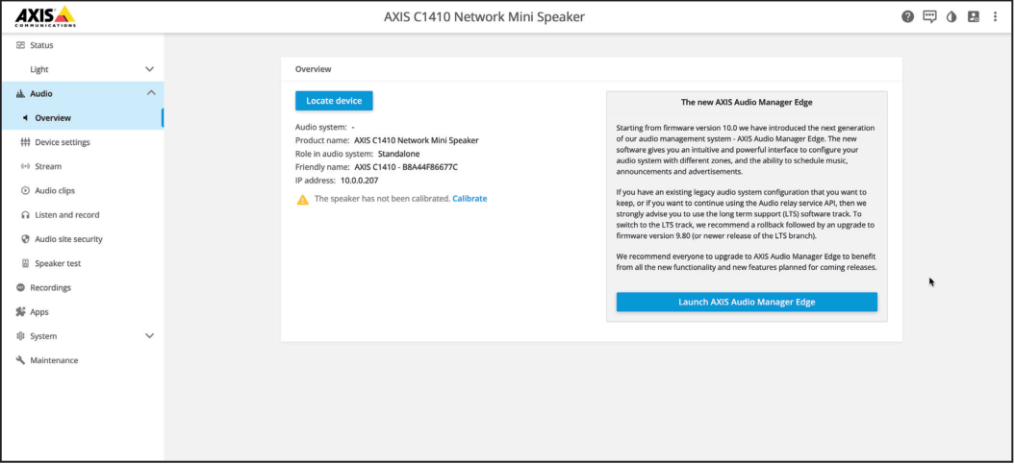Click the calibration warning triangle icon
This screenshot has width=1015, height=464.
(x=302, y=199)
